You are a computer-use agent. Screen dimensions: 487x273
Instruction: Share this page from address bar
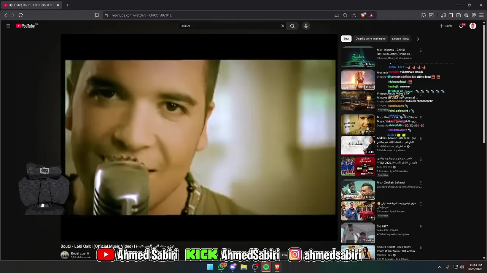[x=354, y=15]
